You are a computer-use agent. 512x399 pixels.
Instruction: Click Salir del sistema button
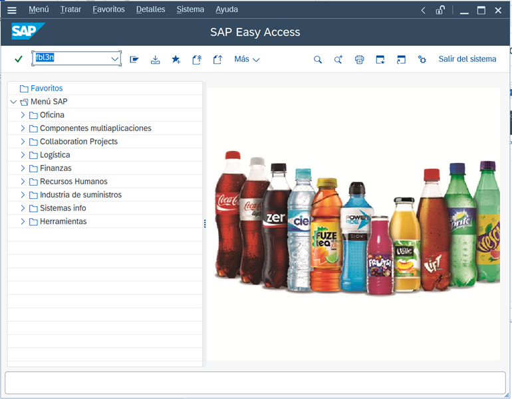[x=467, y=59]
